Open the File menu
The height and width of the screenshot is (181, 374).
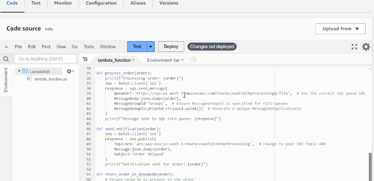click(18, 47)
